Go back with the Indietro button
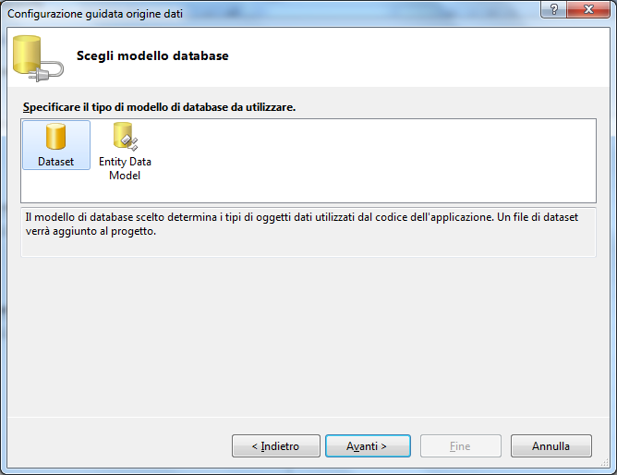Screen dimensions: 617x475 (x=276, y=445)
